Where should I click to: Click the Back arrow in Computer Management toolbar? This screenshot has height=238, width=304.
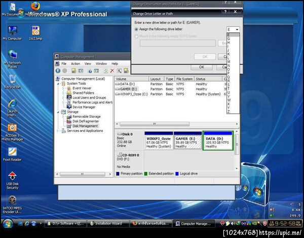click(58, 71)
